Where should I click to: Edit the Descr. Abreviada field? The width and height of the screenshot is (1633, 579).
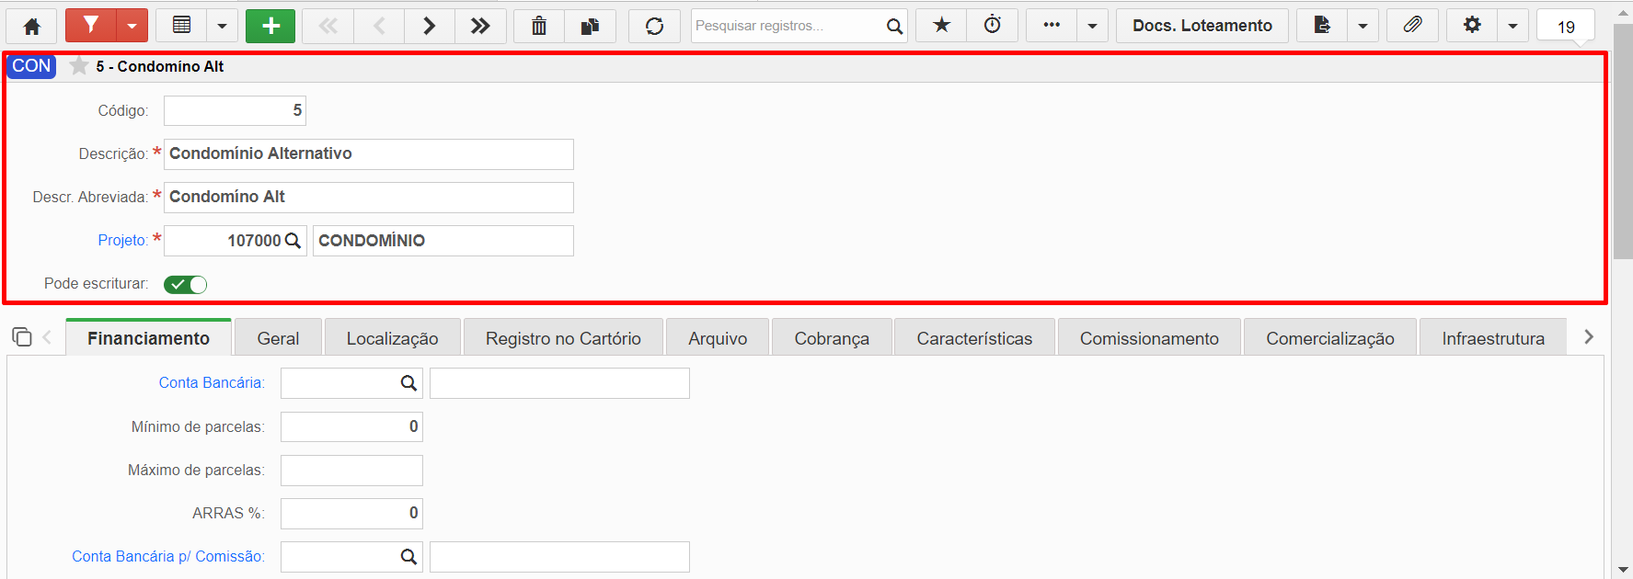click(x=369, y=198)
